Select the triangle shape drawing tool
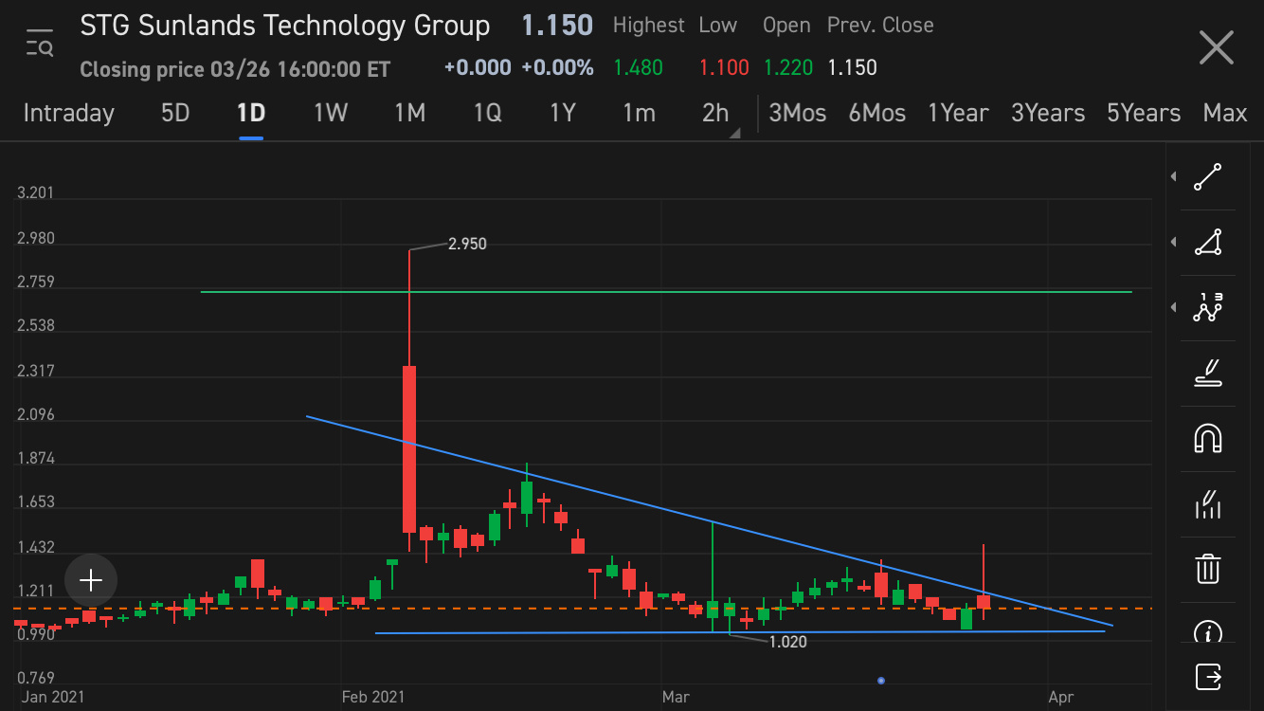The width and height of the screenshot is (1264, 711). [x=1207, y=243]
